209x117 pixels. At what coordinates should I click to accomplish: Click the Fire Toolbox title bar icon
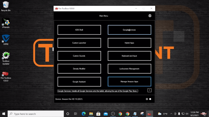56,9
